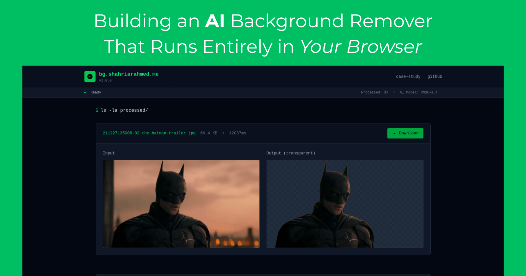
Task: Open the case-study link
Action: pyautogui.click(x=408, y=77)
